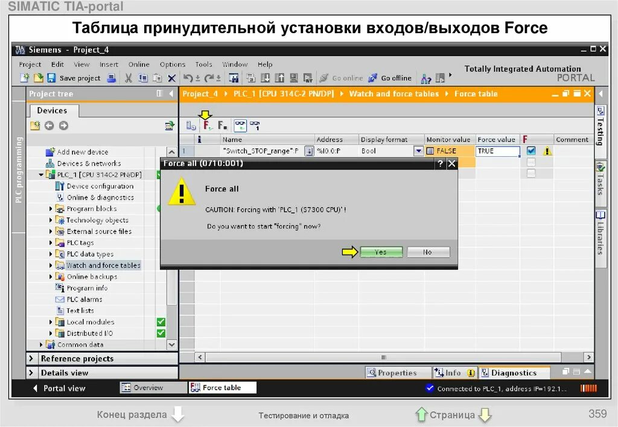
Task: Click the back arrow in Devices panel
Action: (49, 125)
